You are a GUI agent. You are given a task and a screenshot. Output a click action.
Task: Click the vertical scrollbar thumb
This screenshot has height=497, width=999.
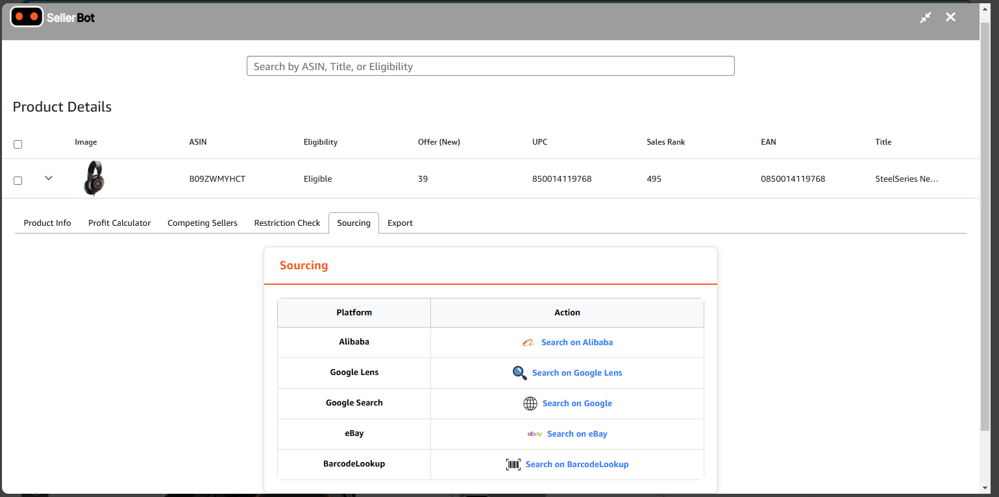(x=985, y=227)
